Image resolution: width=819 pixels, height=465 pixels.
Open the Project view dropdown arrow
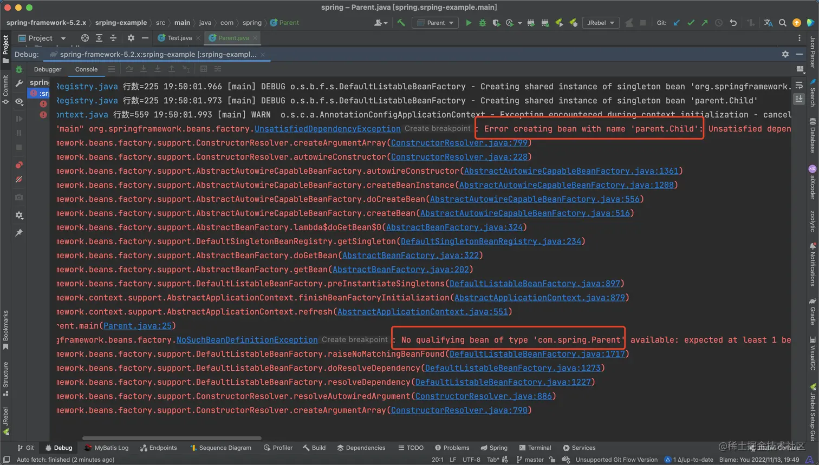click(63, 38)
